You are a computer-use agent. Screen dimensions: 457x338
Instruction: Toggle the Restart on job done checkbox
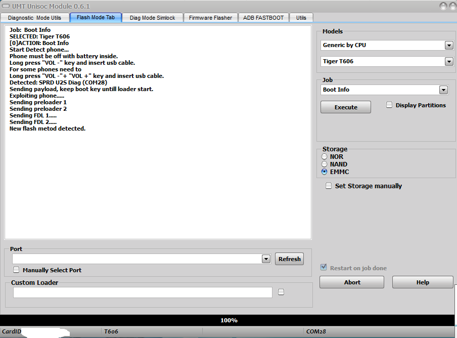(324, 267)
